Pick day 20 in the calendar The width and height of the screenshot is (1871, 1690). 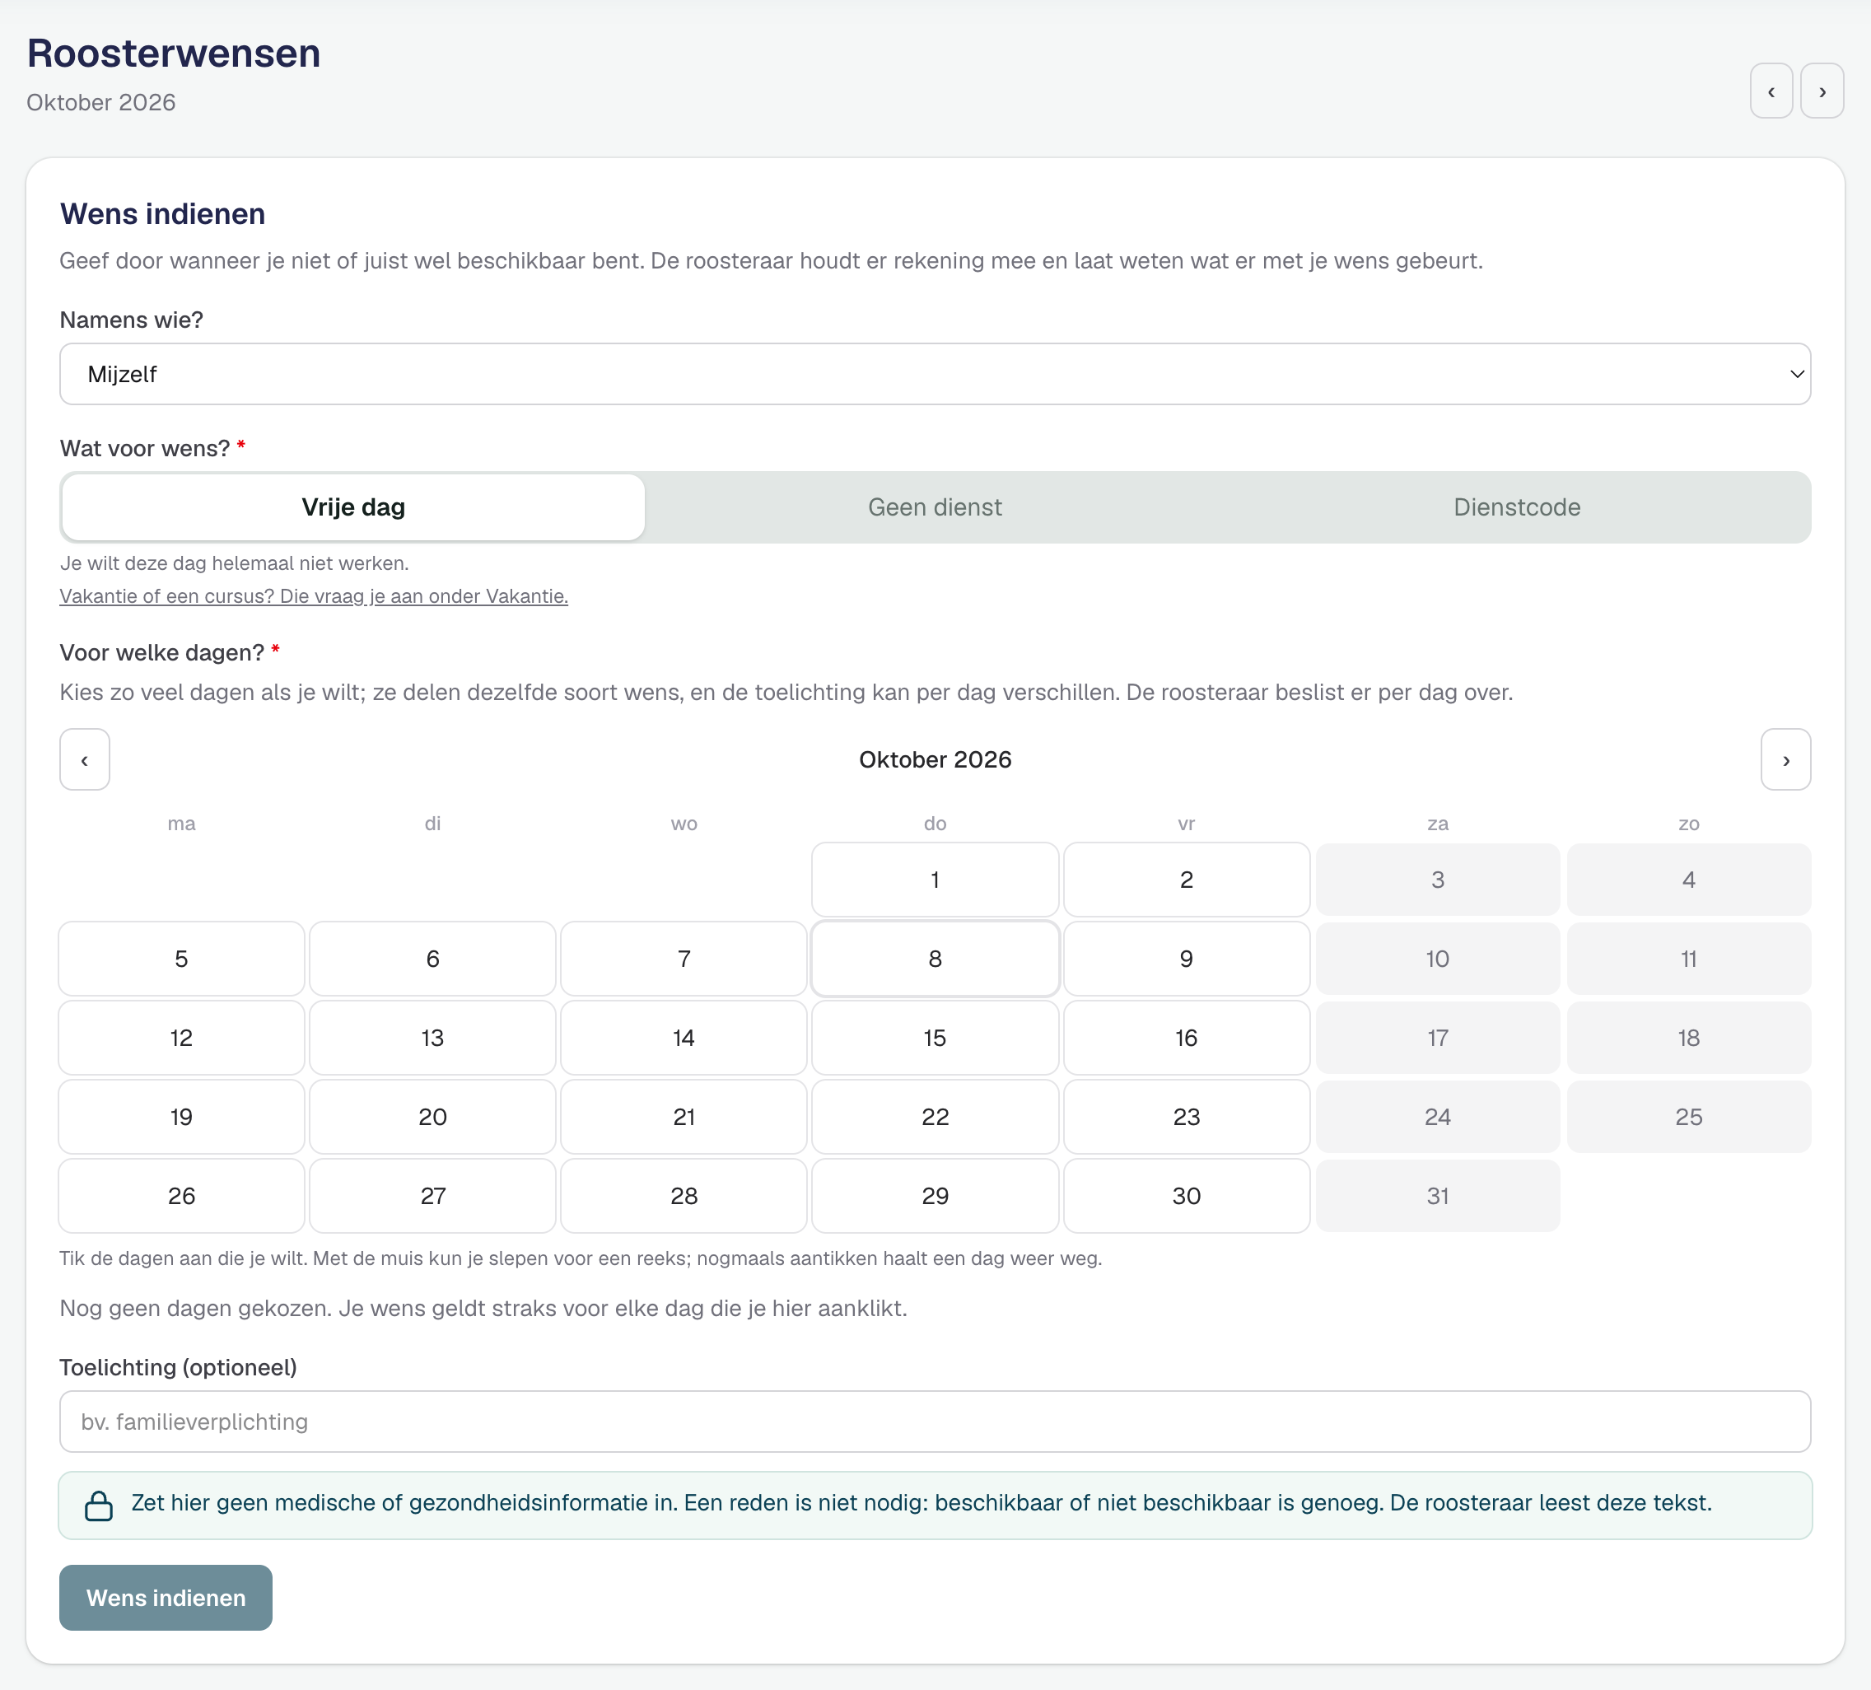432,1117
